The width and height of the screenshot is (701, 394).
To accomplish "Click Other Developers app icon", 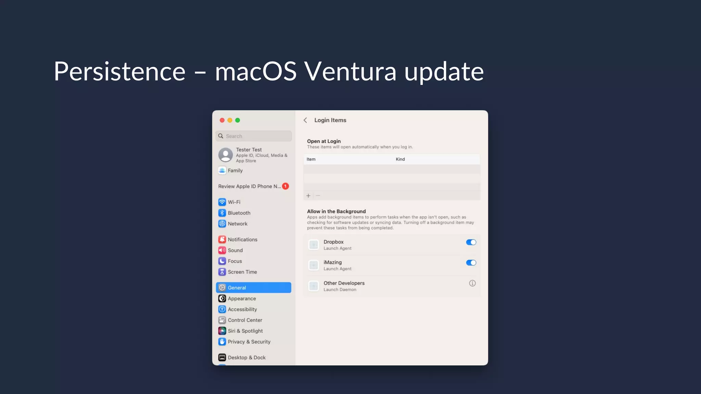I will point(314,286).
